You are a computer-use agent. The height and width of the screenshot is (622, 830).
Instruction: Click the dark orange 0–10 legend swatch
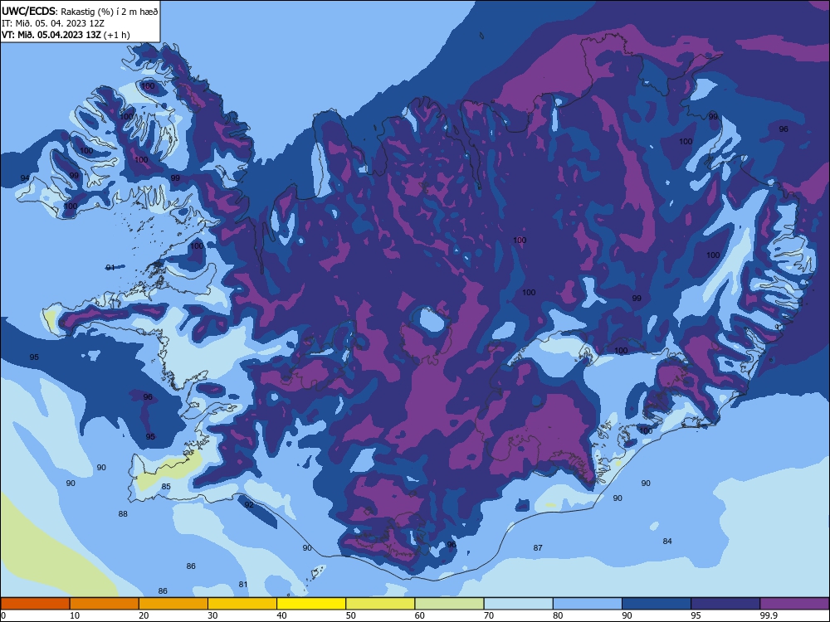(x=35, y=604)
